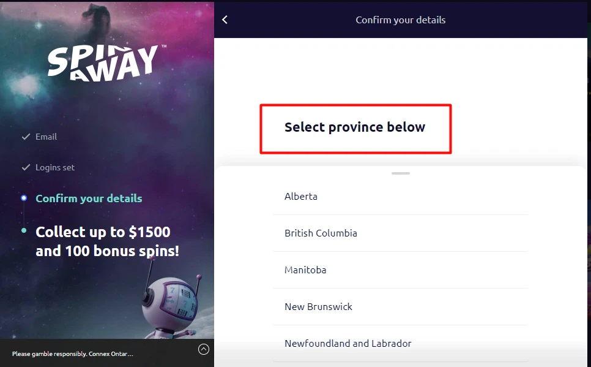Choose Newfoundland and Labrador option
The height and width of the screenshot is (367, 591).
coord(400,343)
